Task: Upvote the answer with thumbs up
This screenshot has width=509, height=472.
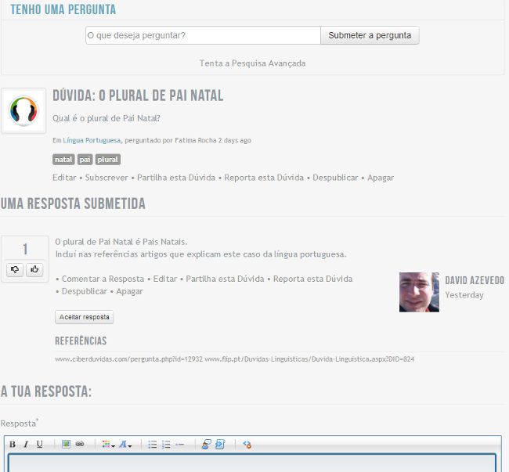Action: click(x=34, y=269)
